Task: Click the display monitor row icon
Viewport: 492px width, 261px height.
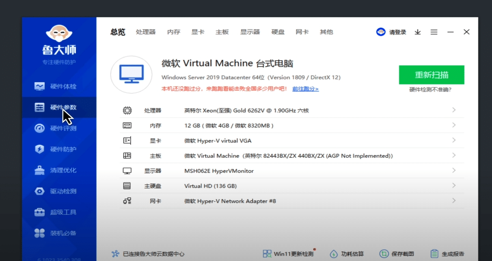Action: (127, 171)
